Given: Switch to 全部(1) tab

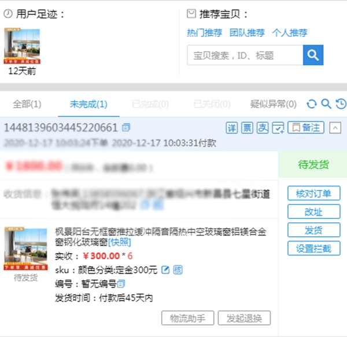Looking at the screenshot, I should tap(27, 104).
